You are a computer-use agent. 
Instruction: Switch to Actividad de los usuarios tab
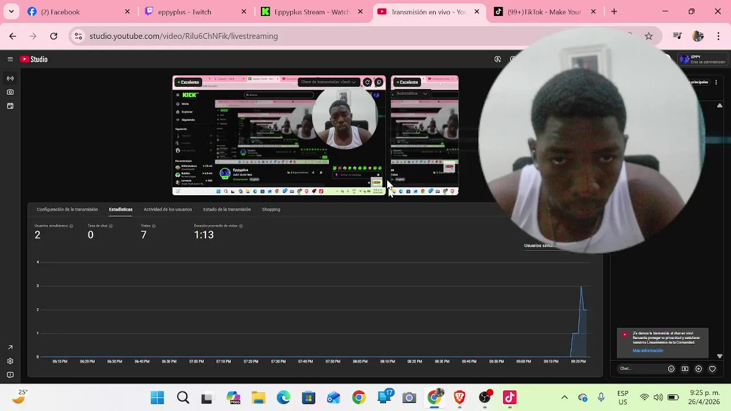tap(168, 209)
